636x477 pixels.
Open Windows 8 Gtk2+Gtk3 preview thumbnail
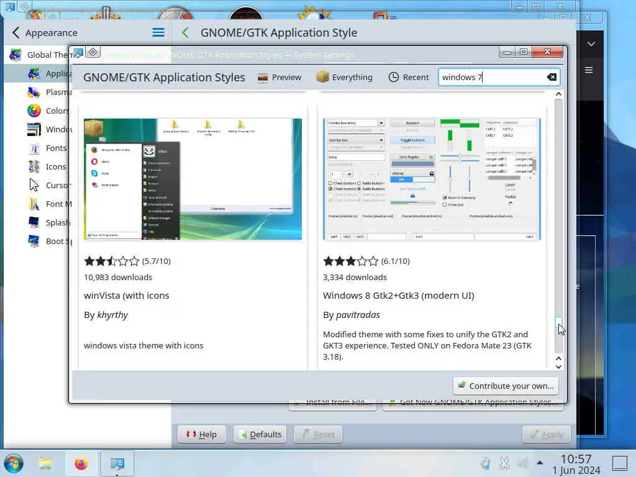pos(432,179)
